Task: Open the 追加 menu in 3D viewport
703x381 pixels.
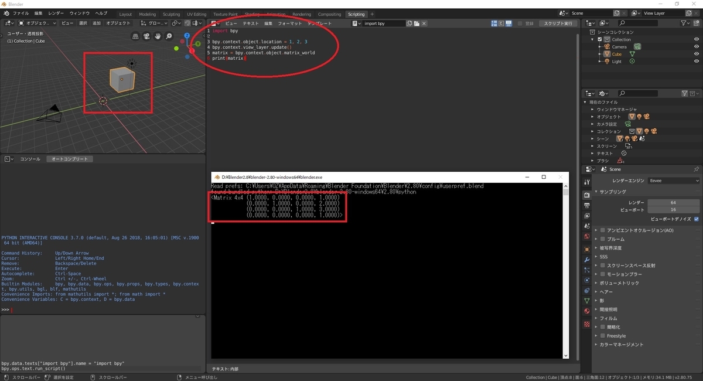Action: point(97,23)
